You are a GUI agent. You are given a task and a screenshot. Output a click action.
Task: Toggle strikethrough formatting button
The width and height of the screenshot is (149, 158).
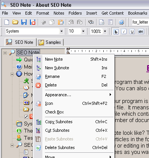141,31
